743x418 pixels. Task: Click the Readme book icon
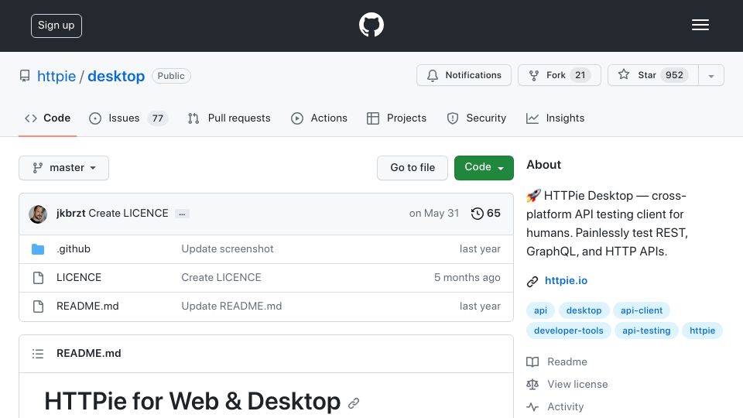(x=532, y=362)
